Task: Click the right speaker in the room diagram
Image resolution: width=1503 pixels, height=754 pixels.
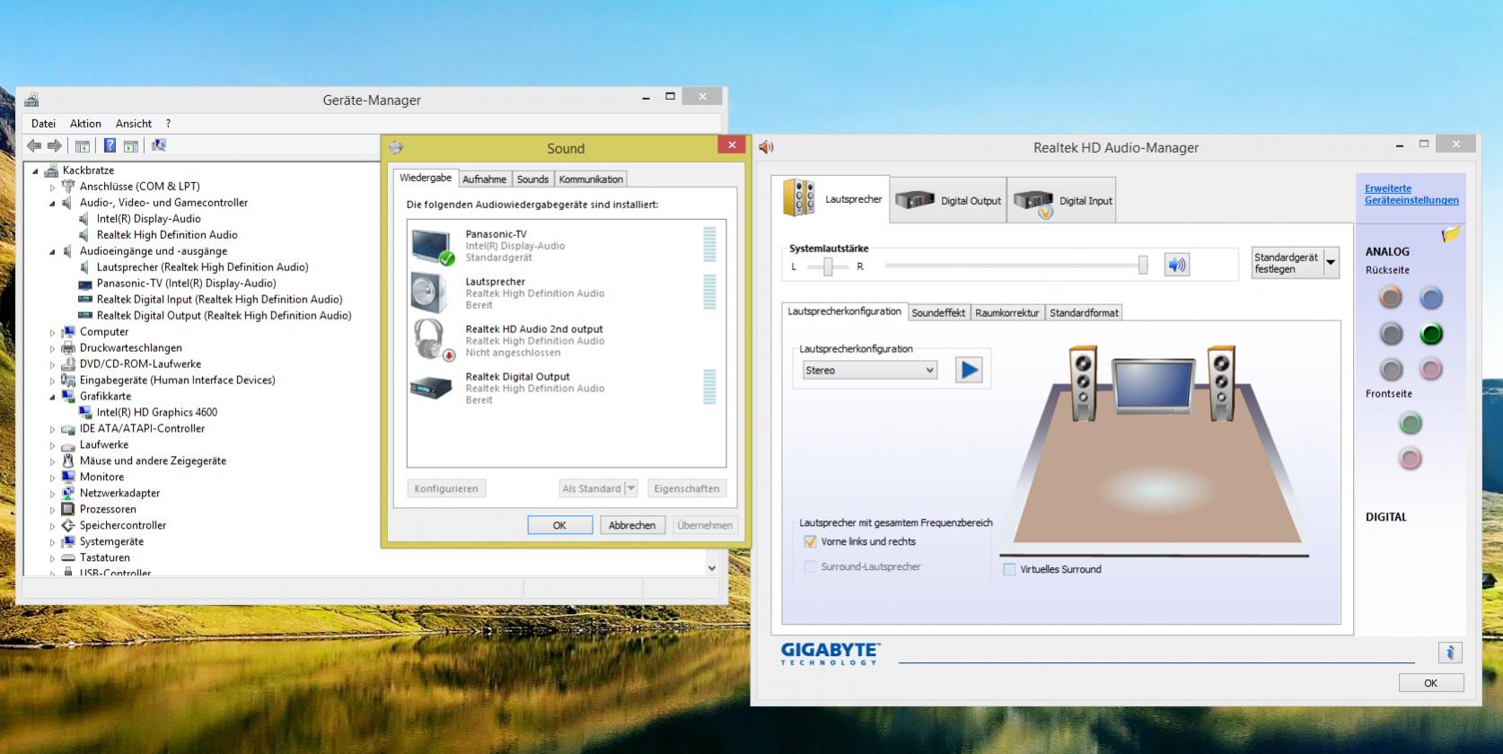Action: (x=1221, y=383)
